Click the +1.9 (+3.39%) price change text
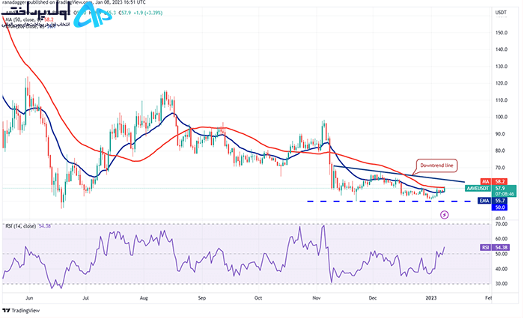 pos(147,13)
